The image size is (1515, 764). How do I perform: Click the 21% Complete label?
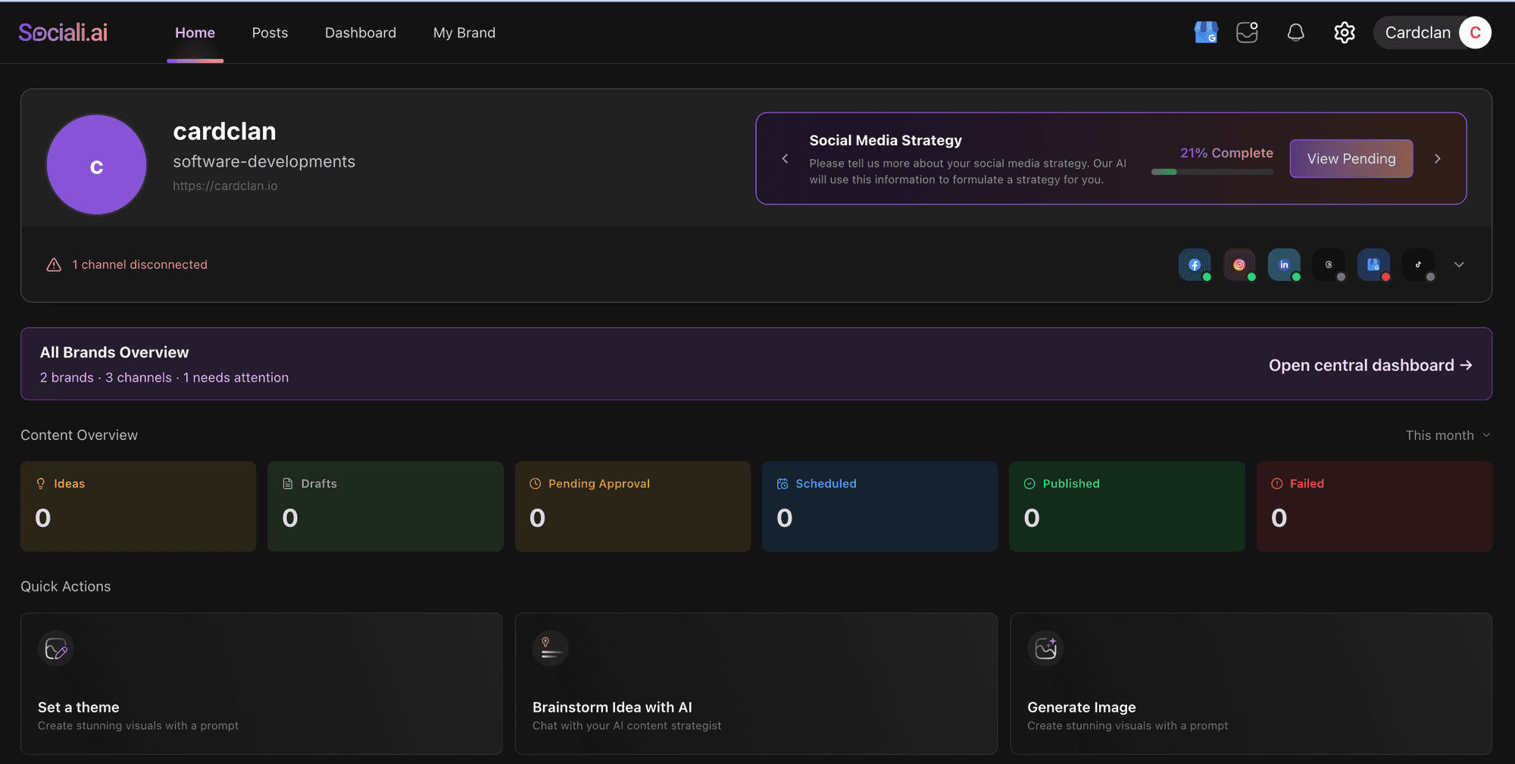click(1226, 153)
